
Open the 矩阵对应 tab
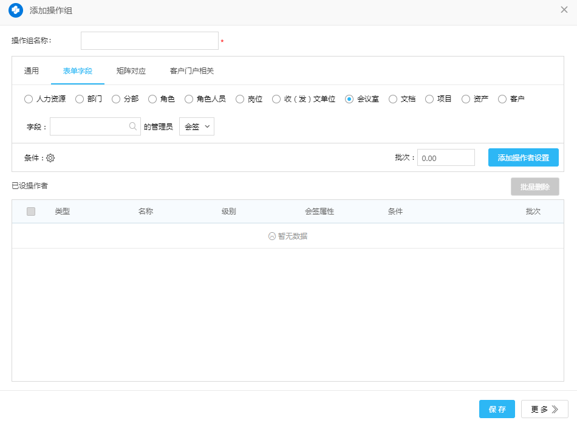click(x=131, y=71)
